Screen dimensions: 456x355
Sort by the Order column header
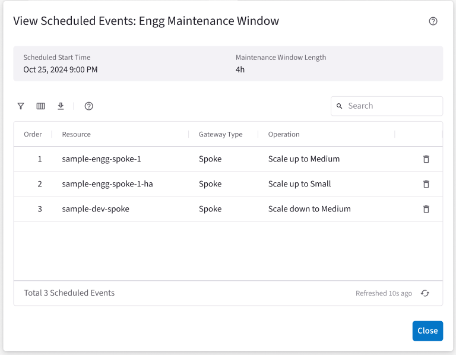33,134
